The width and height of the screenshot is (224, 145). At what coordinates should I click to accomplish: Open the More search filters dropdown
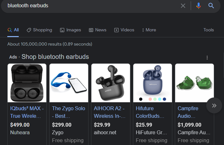point(148,30)
